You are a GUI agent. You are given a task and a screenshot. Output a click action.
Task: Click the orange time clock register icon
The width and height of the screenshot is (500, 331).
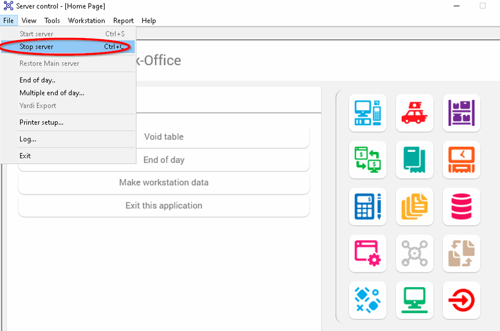click(462, 160)
